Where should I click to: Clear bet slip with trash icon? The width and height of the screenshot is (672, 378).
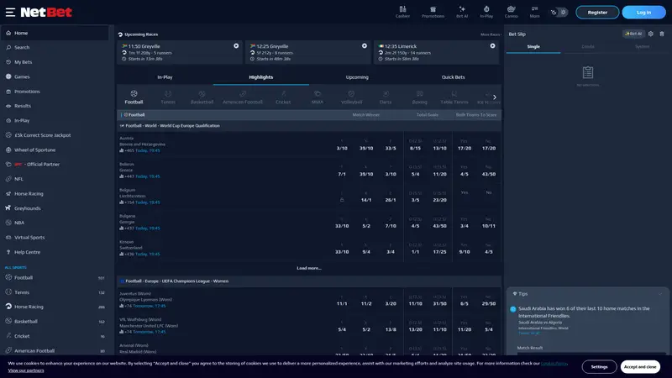(662, 34)
